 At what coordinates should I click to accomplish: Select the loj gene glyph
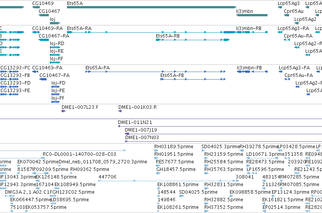(x=55, y=23)
